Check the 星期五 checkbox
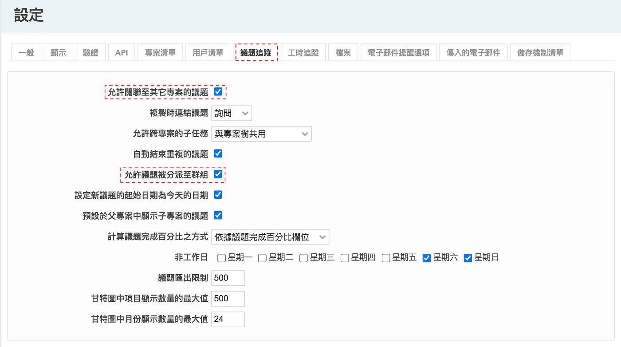 (386, 258)
